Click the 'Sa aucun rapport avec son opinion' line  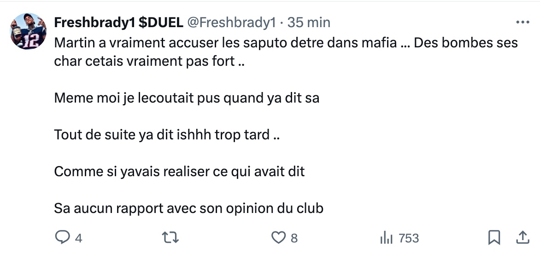coord(189,208)
